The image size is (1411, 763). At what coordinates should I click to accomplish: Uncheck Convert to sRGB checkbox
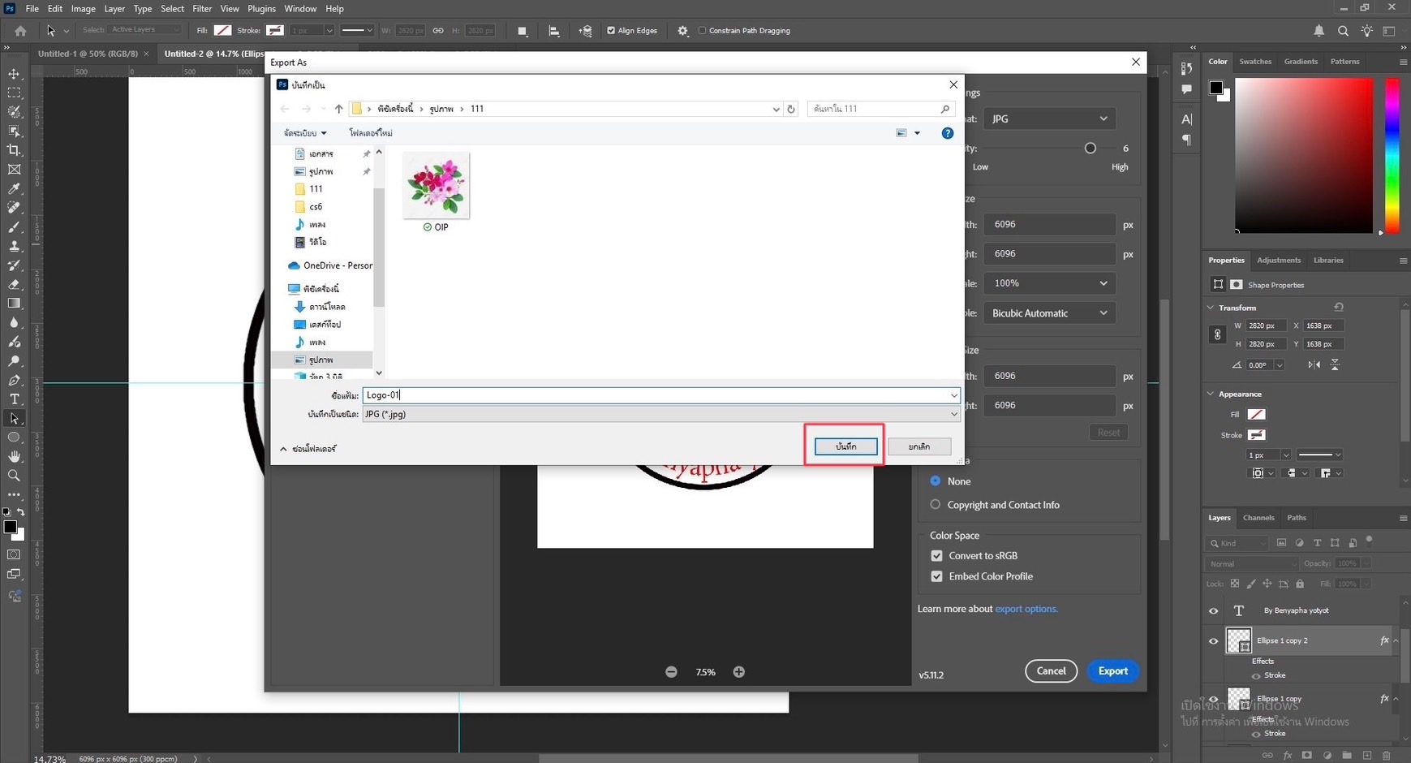[x=936, y=556]
